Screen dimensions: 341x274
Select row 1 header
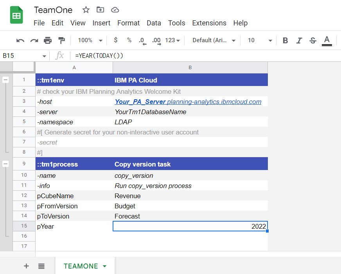click(24, 80)
